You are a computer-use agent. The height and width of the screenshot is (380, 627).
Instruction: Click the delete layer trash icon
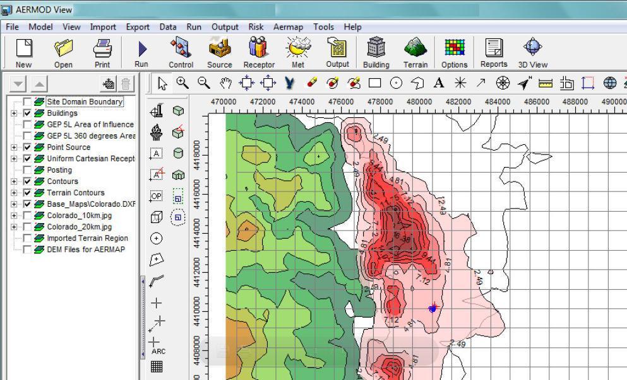pos(126,84)
